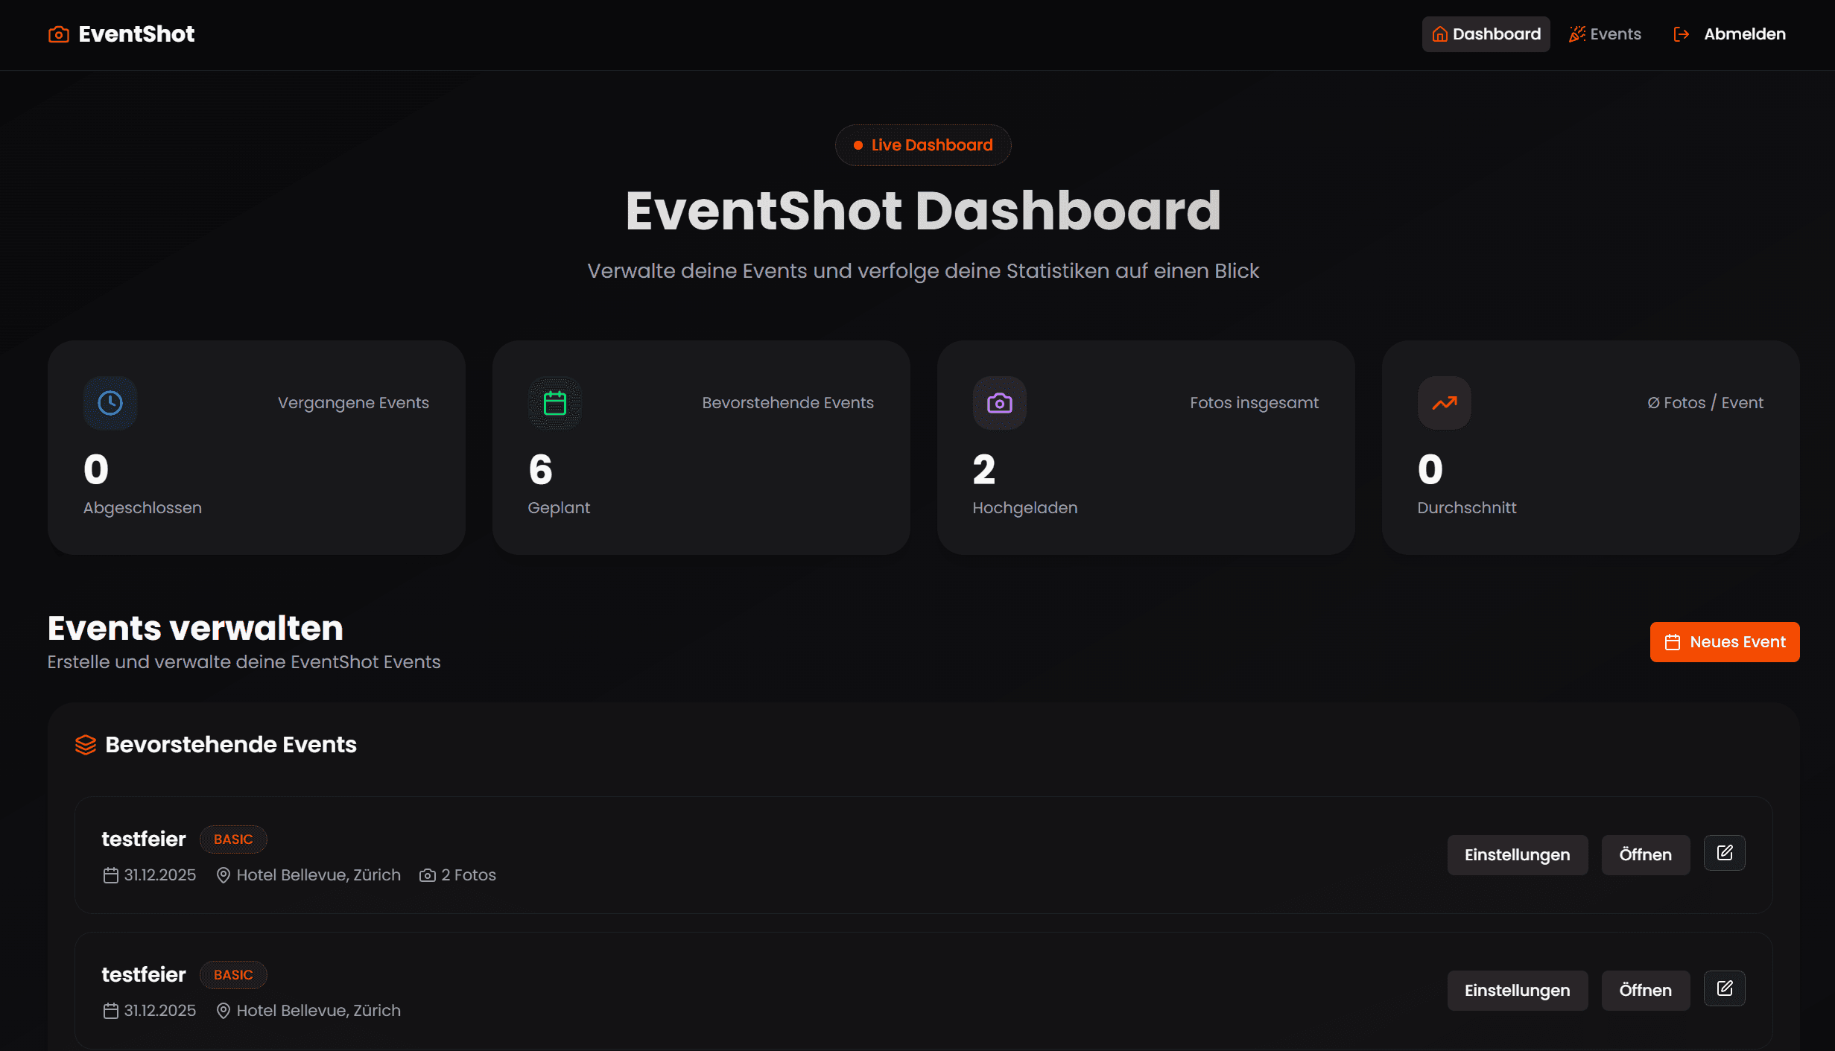Click the layers icon beside Bevorstehende Events heading
This screenshot has height=1051, width=1835.
click(x=86, y=744)
